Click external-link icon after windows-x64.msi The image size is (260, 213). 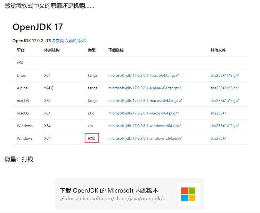click(x=181, y=138)
